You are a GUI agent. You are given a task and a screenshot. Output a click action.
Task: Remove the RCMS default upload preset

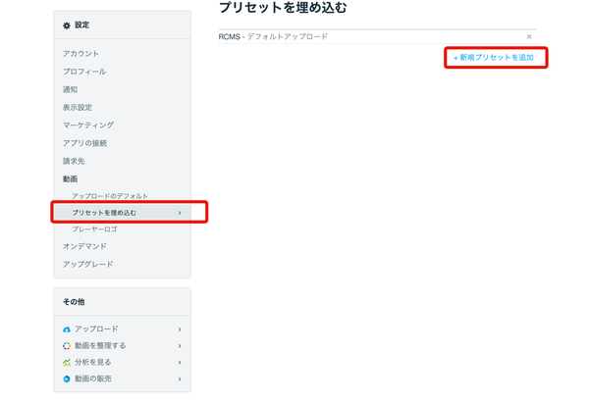(529, 37)
